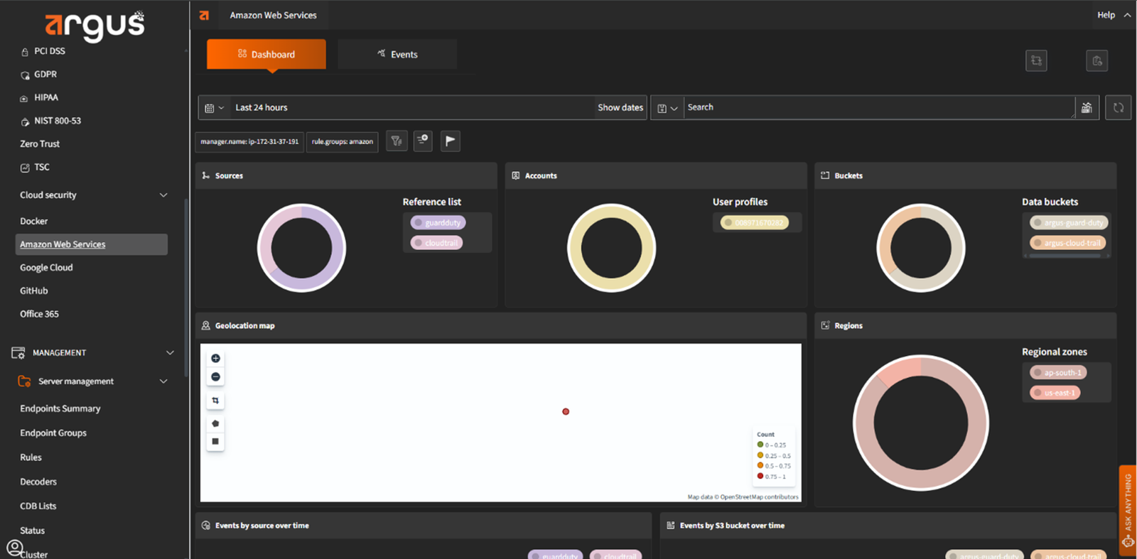
Task: Zoom out on the geolocation map
Action: click(x=215, y=377)
